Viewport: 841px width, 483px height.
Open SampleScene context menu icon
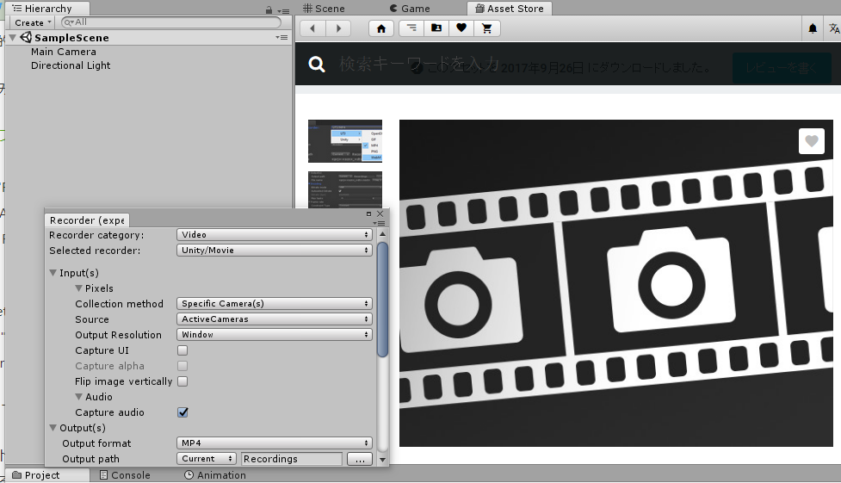coord(281,38)
